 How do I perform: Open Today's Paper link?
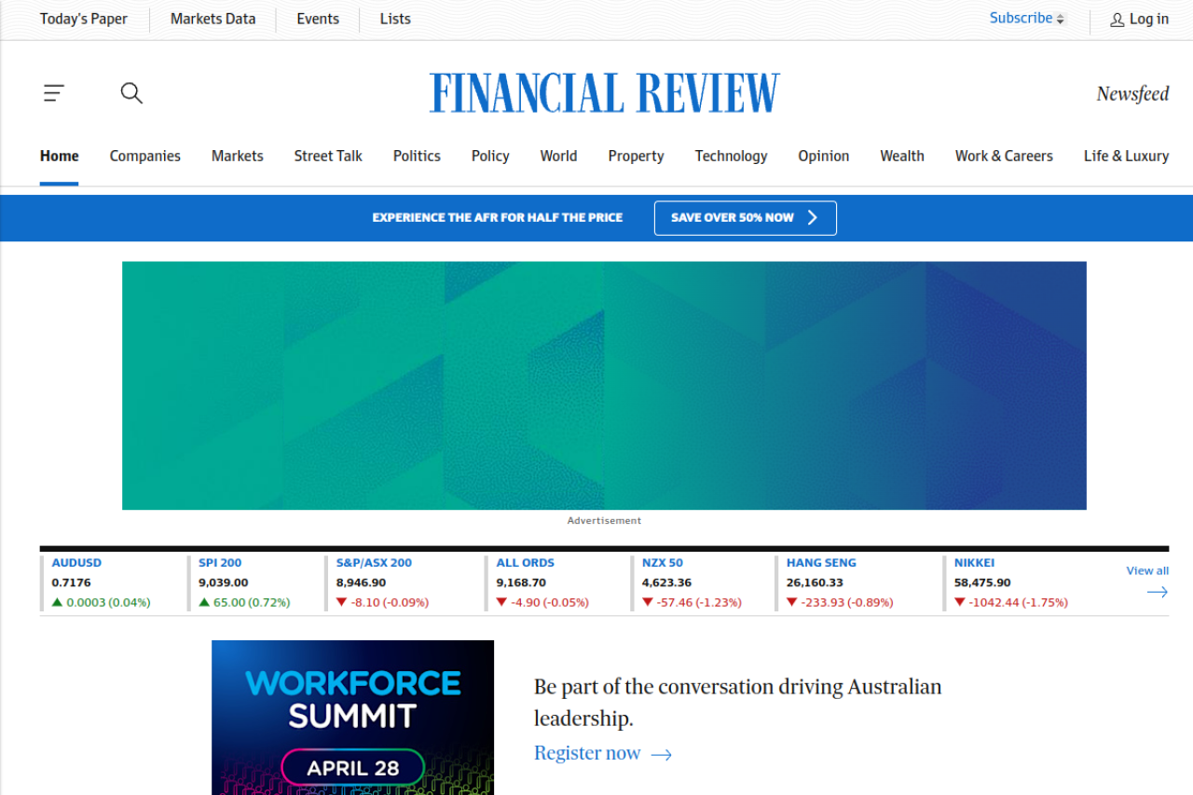point(84,19)
